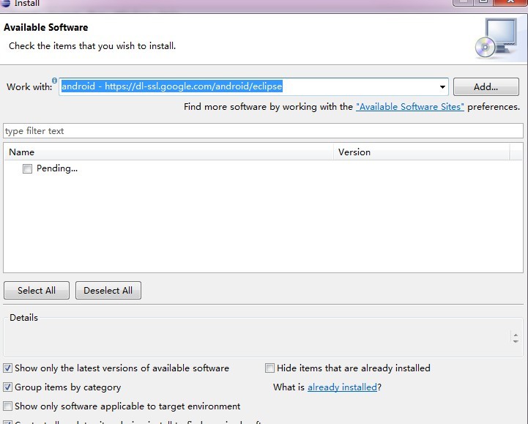This screenshot has width=528, height=424.
Task: Click the install CD and monitor banner icon
Action: (x=495, y=37)
